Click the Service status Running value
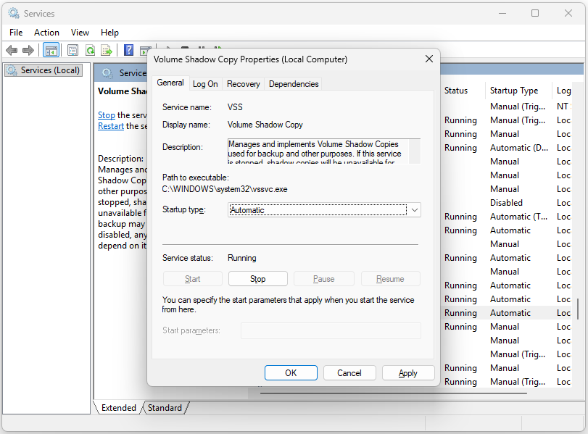588x434 pixels. [x=242, y=258]
